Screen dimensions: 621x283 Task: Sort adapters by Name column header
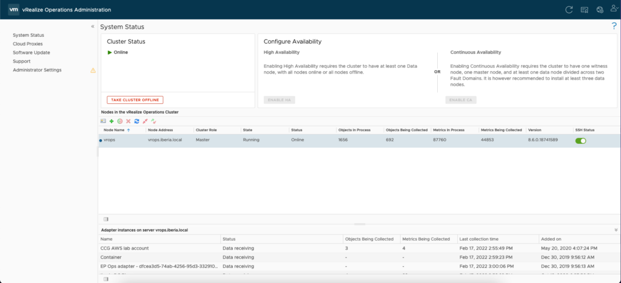(x=107, y=239)
